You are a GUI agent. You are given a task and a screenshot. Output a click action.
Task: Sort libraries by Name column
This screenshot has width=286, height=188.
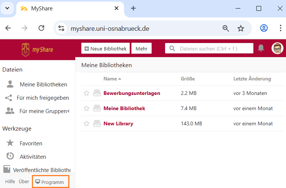(x=110, y=79)
